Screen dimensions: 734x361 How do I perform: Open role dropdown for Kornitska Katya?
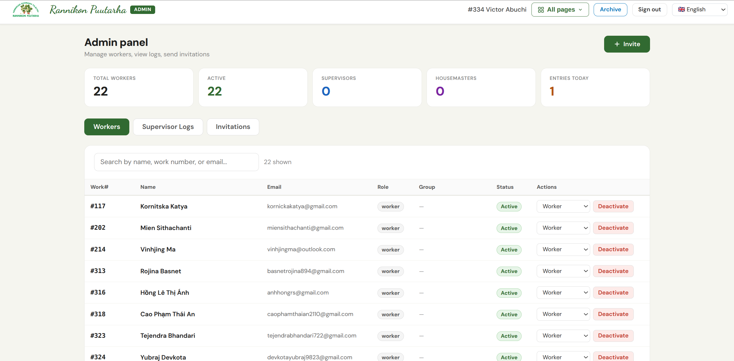click(x=563, y=206)
